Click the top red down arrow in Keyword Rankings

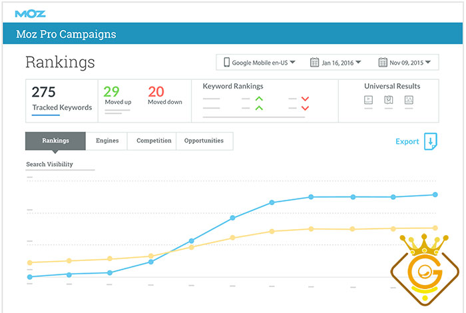click(x=305, y=99)
